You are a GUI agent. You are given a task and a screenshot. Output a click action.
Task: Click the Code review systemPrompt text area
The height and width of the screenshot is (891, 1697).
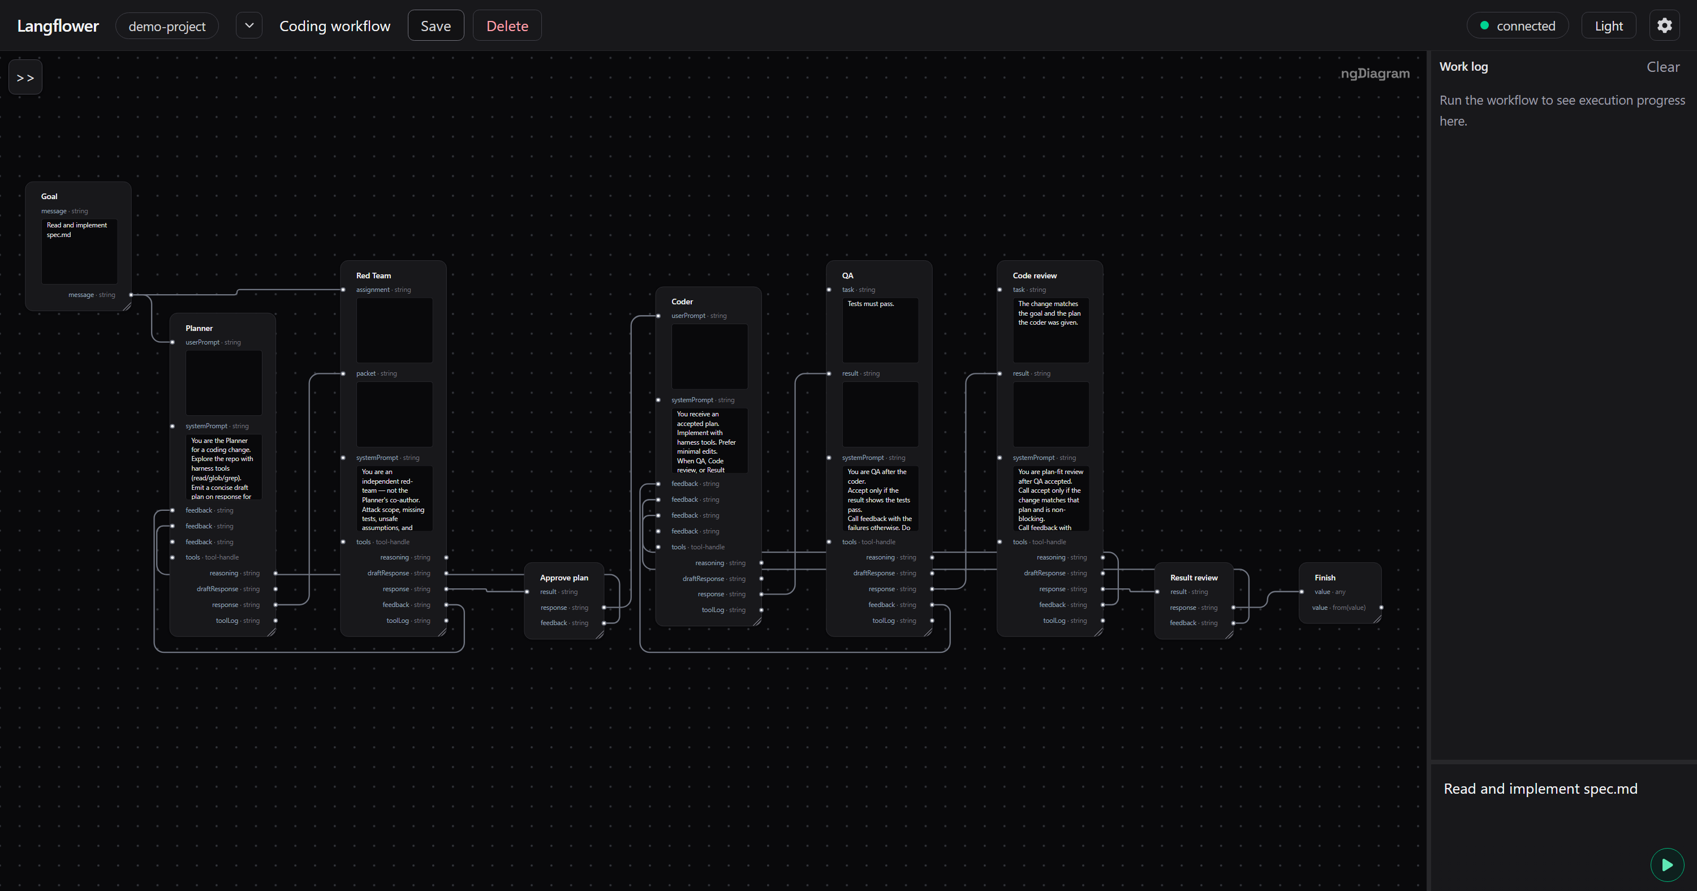[x=1051, y=498]
